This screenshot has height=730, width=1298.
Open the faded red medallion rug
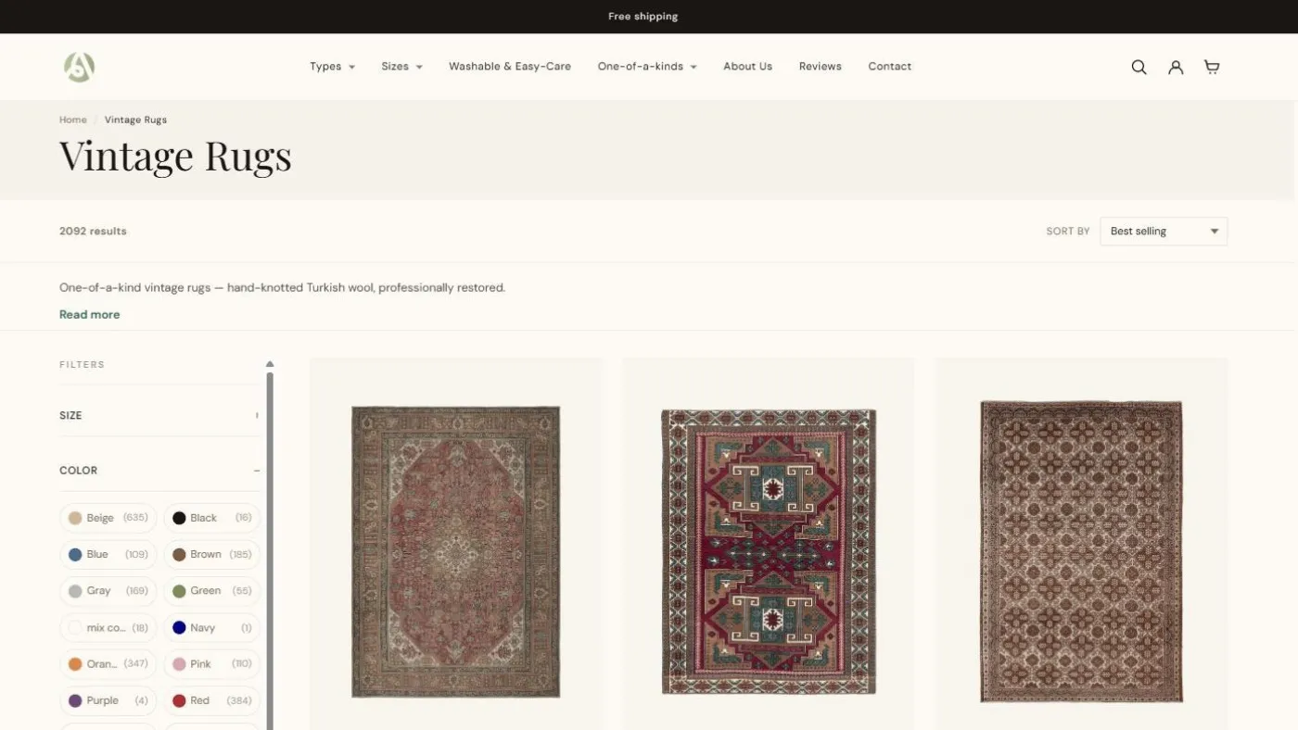click(x=455, y=551)
